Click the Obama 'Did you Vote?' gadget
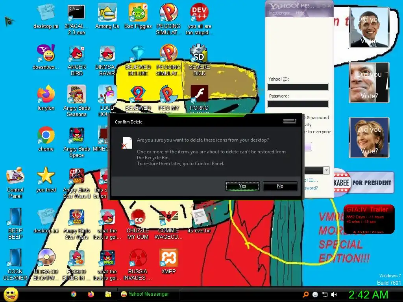403x302 pixels. [369, 28]
